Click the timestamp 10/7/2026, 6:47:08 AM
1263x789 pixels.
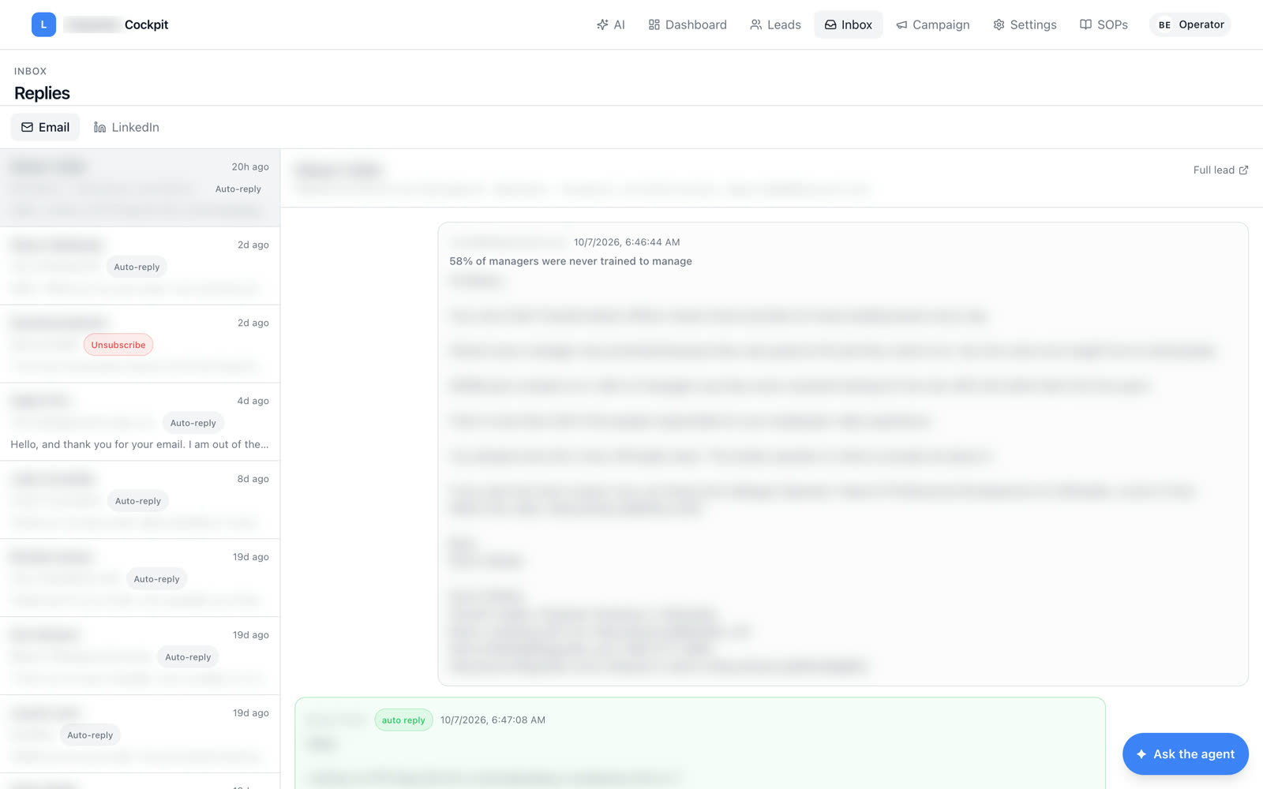493,720
